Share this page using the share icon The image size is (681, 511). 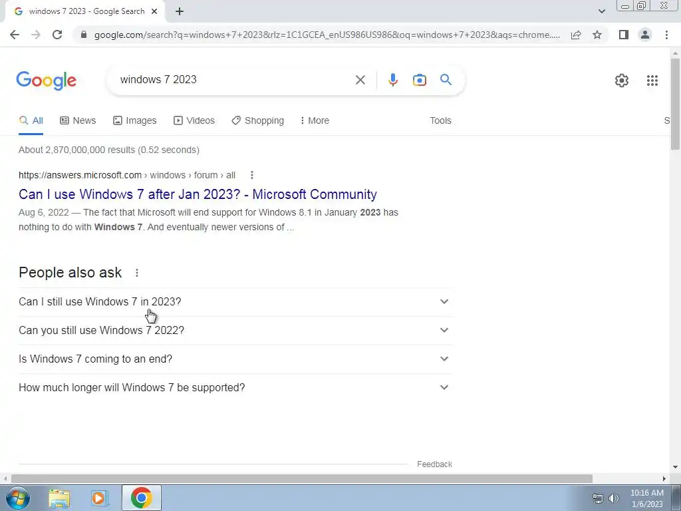coord(576,35)
